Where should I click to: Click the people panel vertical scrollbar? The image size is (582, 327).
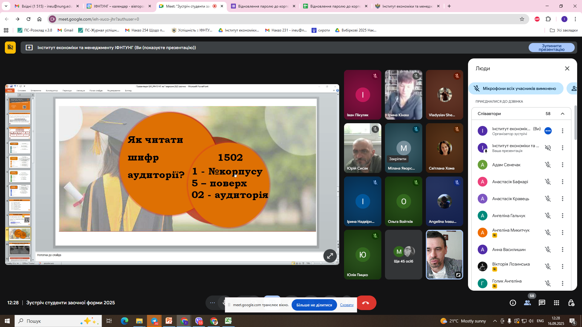point(575,123)
